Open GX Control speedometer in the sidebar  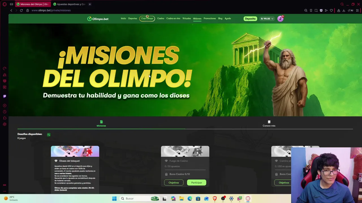[x=5, y=69]
